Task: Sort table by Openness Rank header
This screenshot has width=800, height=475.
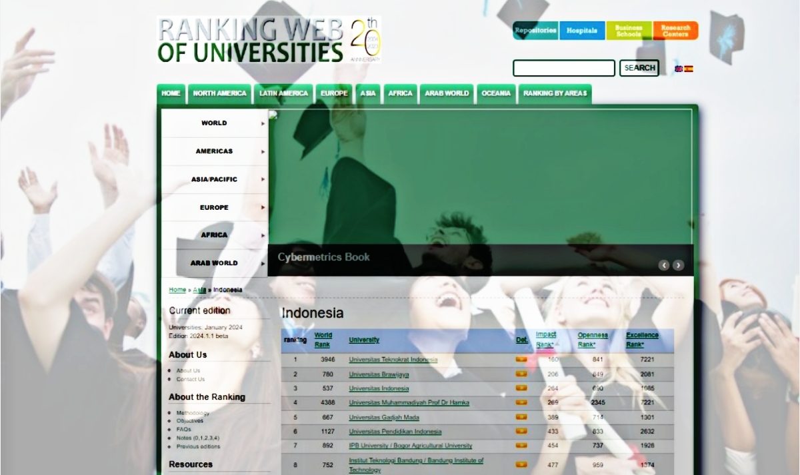Action: tap(593, 340)
